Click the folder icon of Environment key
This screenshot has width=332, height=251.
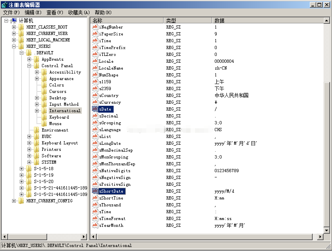coord(36,130)
